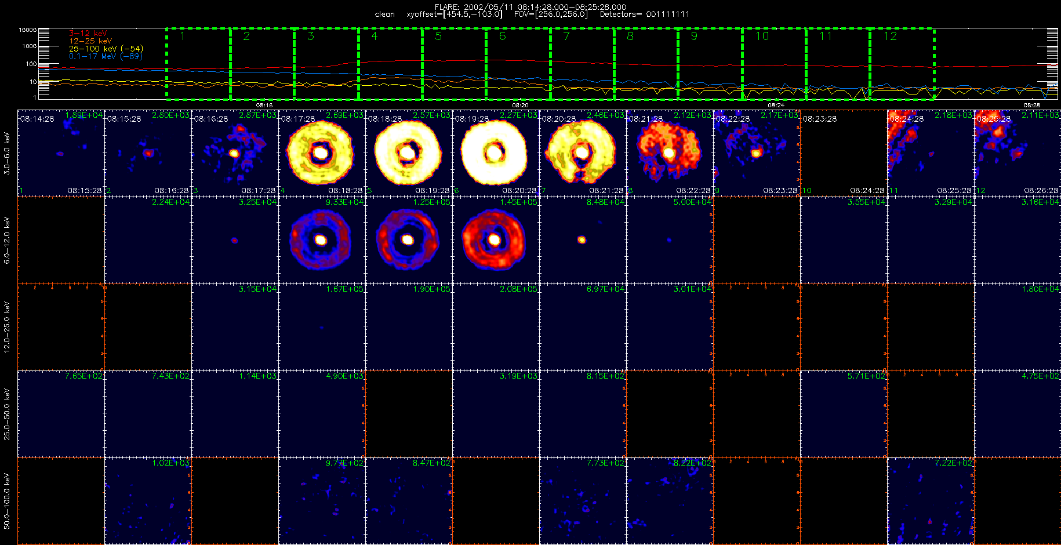Open 3-6 keV image labeled 2.17E+03
This screenshot has height=545, width=1061.
click(x=757, y=153)
